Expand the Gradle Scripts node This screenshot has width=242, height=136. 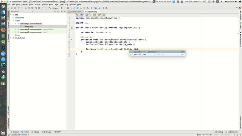click(11, 38)
